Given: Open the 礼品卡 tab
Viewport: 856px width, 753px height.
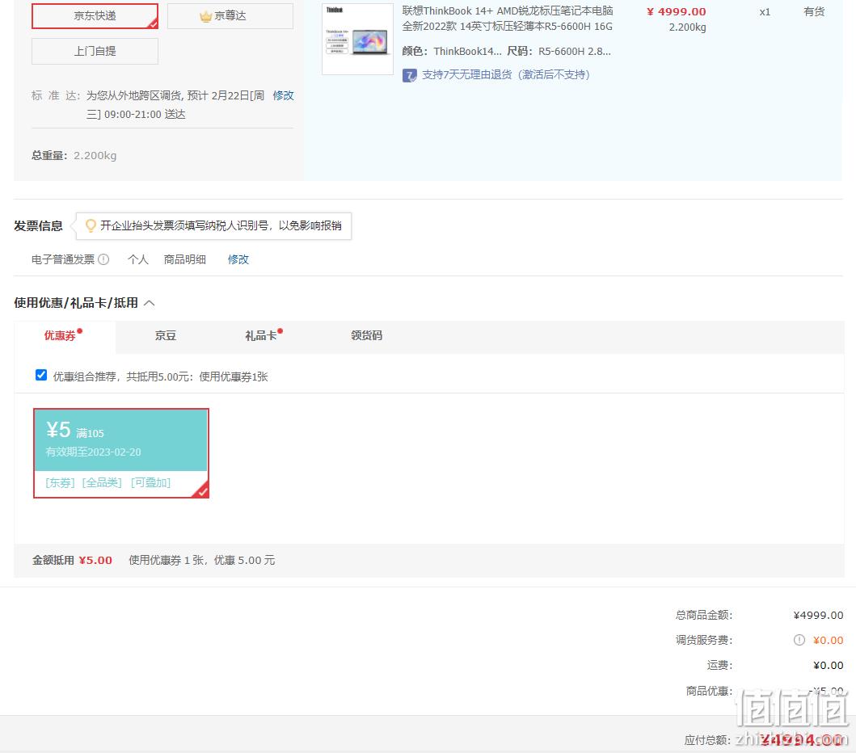Looking at the screenshot, I should [x=261, y=335].
